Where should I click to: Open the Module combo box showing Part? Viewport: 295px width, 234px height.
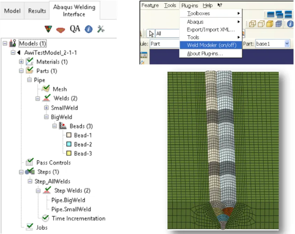point(164,44)
